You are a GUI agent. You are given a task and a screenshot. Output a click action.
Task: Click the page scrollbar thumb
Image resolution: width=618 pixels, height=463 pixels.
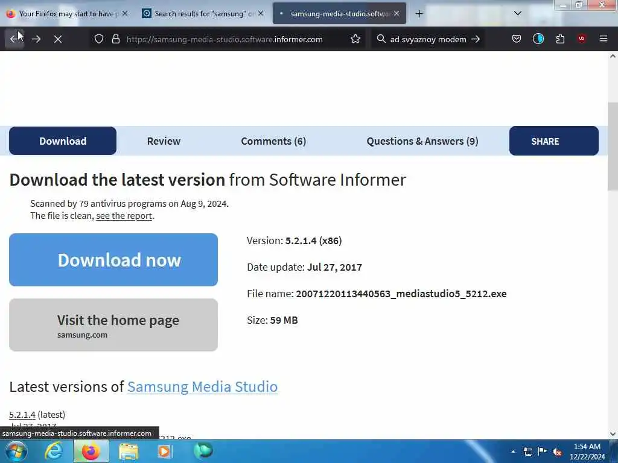coord(613,146)
